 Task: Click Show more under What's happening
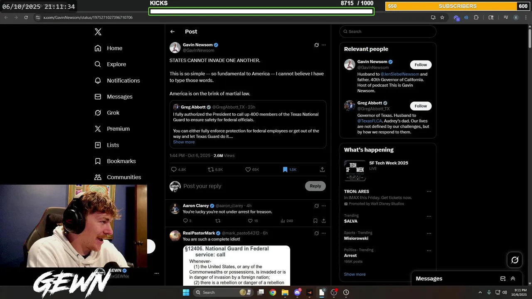355,274
